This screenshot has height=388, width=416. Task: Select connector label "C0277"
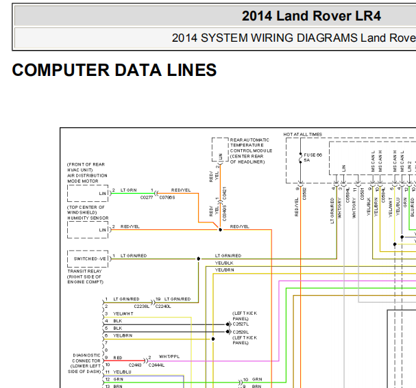[147, 197]
